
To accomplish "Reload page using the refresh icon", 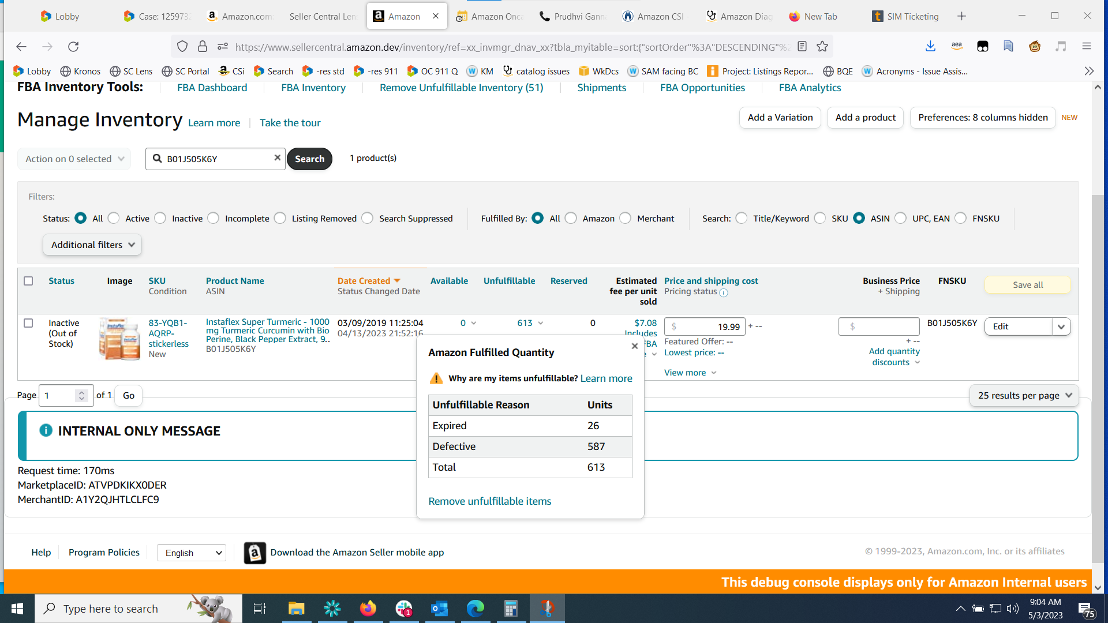I will pos(73,47).
